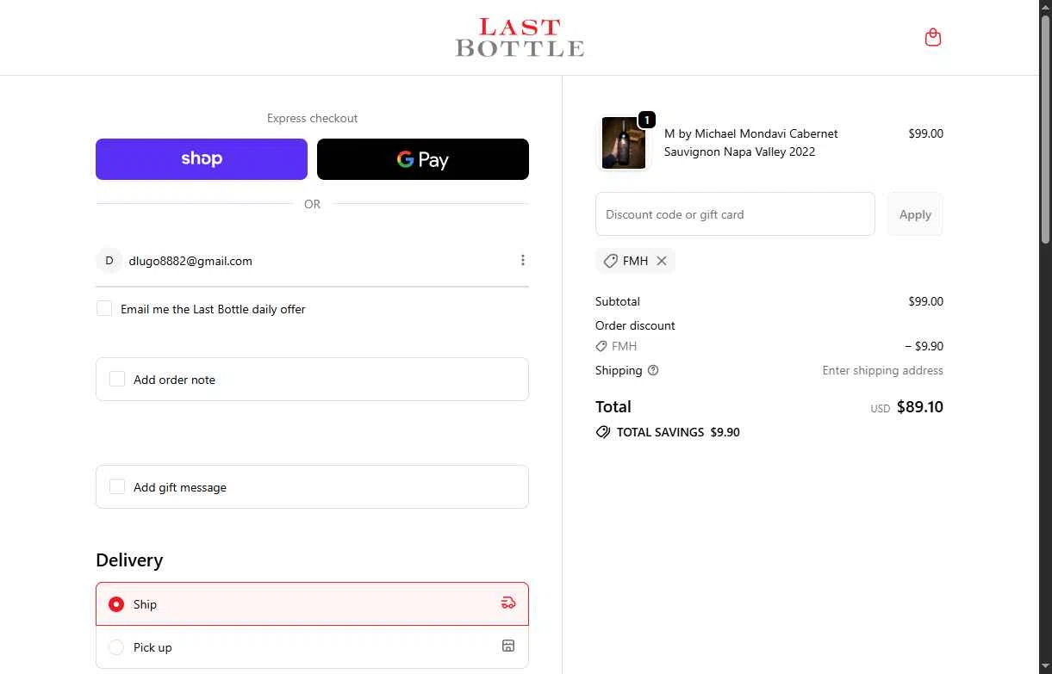
Task: Click the − $9.90 discount amount
Action: tap(924, 346)
